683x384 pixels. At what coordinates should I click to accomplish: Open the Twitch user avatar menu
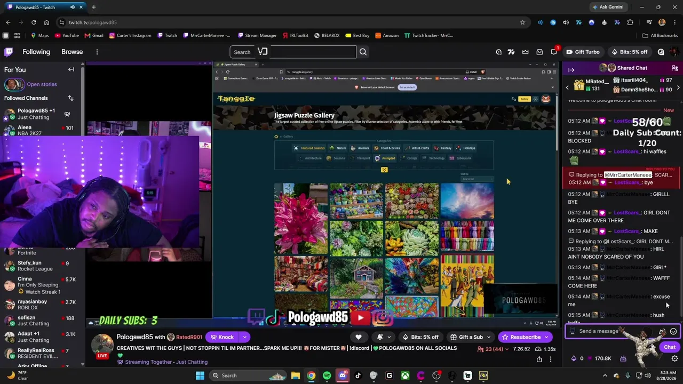[674, 52]
